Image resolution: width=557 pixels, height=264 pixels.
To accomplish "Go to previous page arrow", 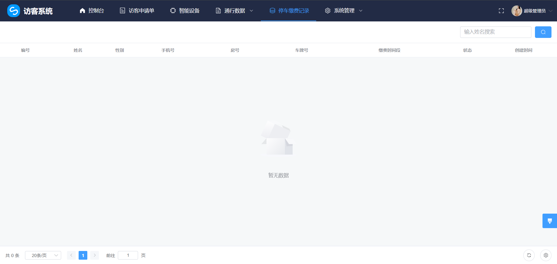I will pyautogui.click(x=71, y=255).
